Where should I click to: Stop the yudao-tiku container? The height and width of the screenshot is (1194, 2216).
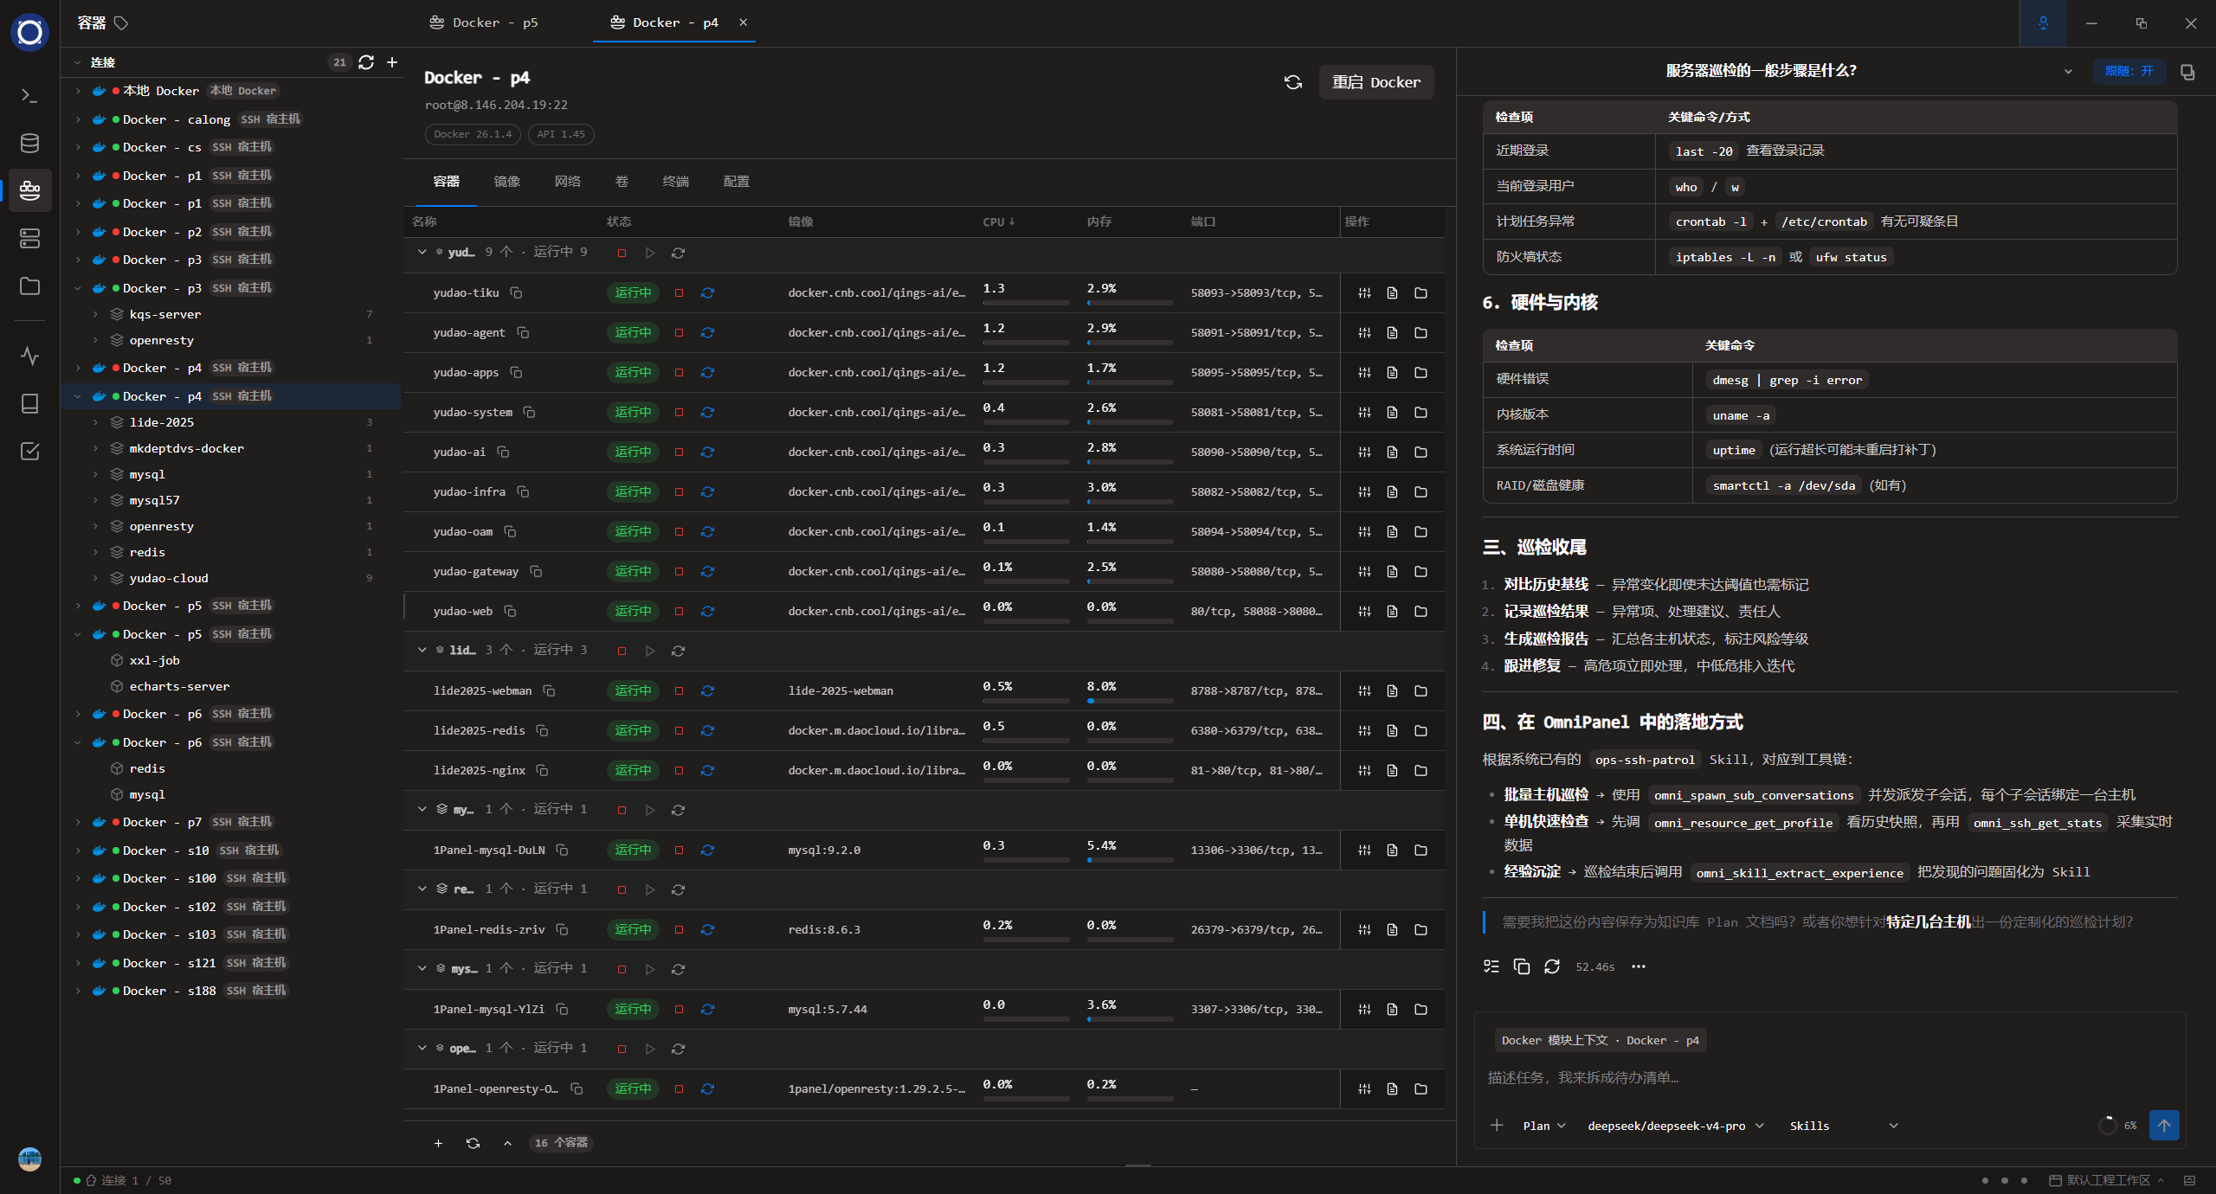(x=679, y=293)
